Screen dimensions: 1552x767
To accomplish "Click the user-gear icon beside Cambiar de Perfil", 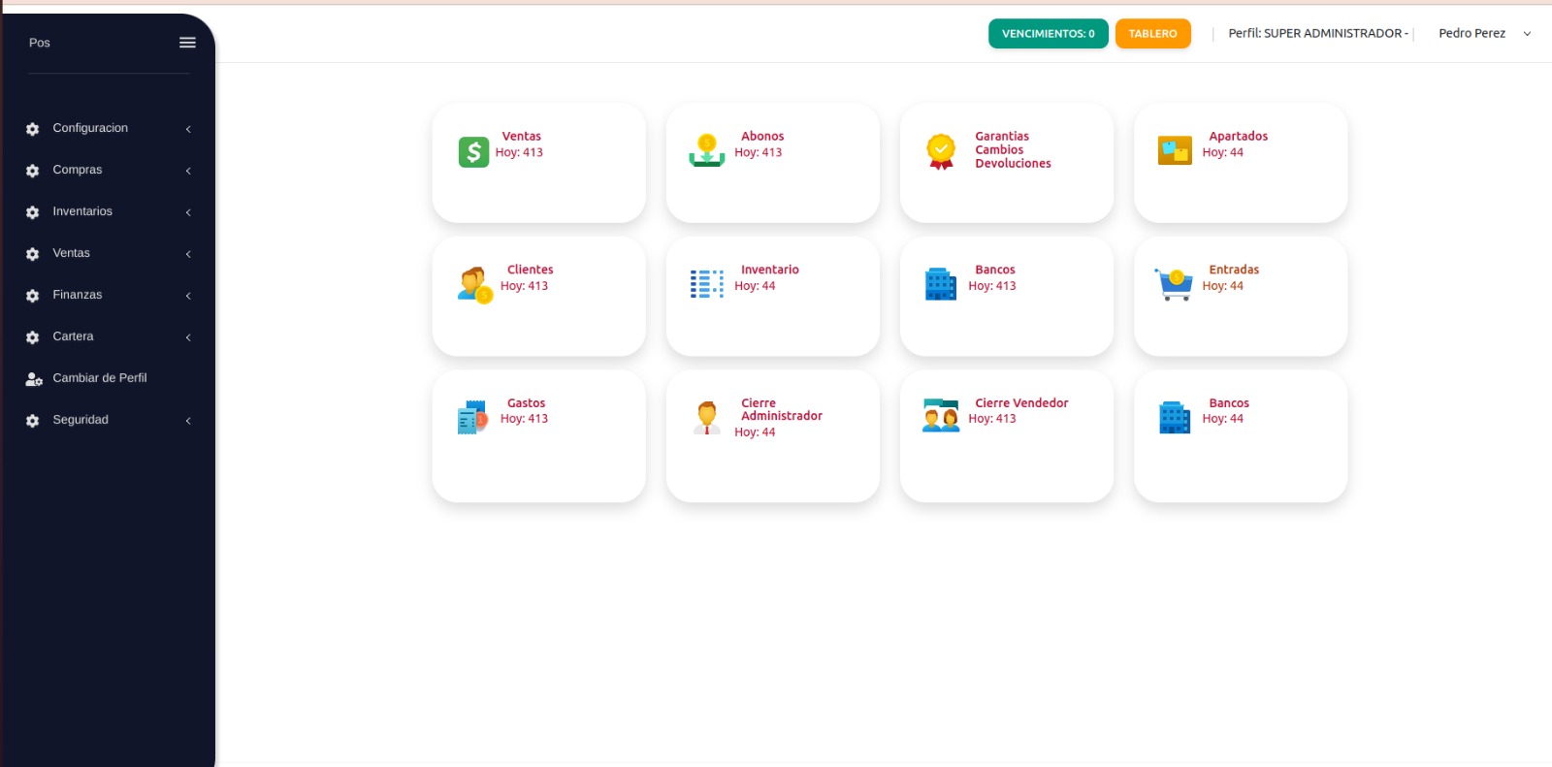I will 34,379.
